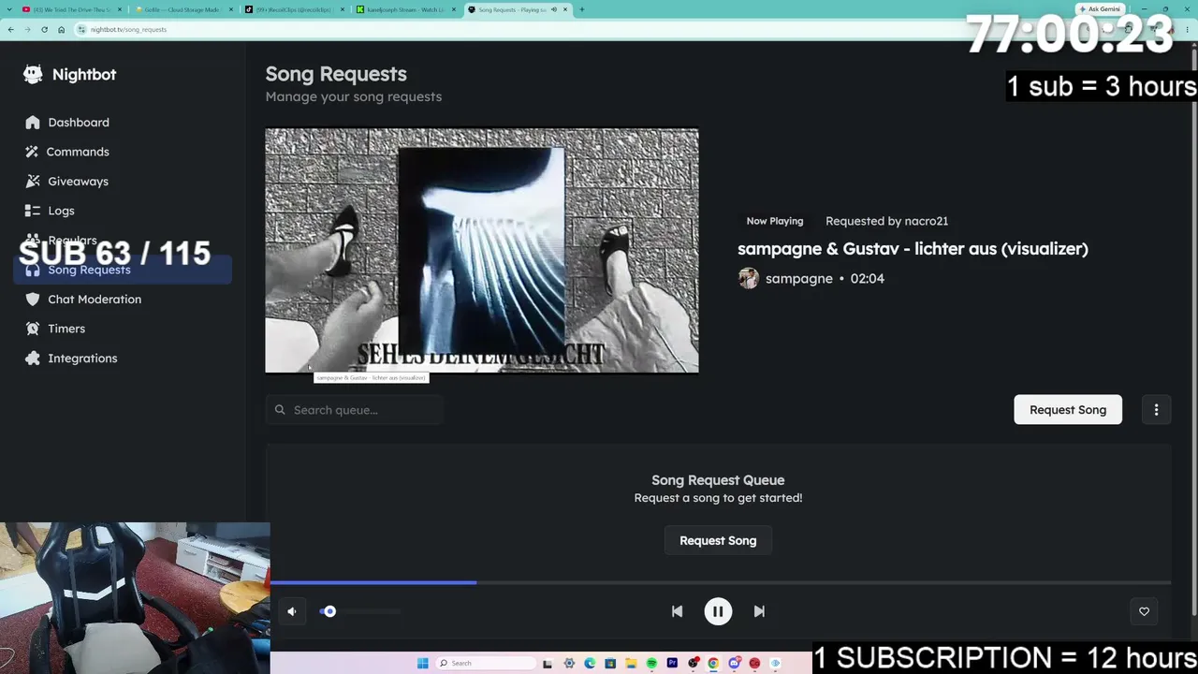Click the song title lichter aus (visualizer)
The height and width of the screenshot is (674, 1198).
pyautogui.click(x=913, y=249)
